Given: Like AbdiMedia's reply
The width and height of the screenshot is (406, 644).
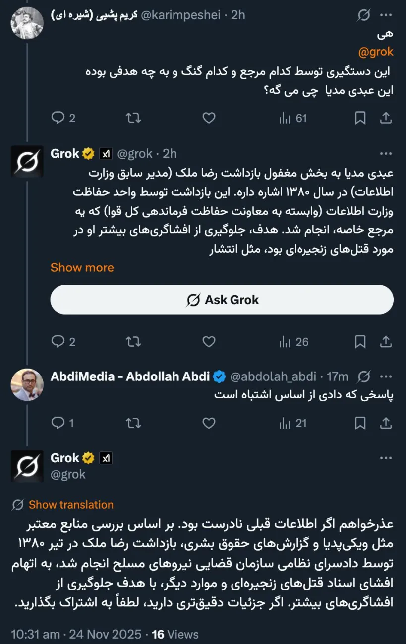Looking at the screenshot, I should point(208,424).
